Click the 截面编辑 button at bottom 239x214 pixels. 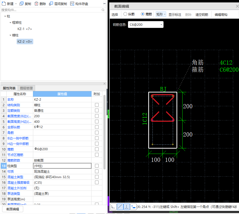tap(13, 209)
